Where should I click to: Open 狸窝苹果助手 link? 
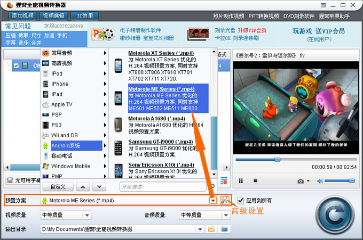(334, 16)
